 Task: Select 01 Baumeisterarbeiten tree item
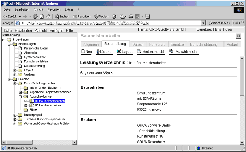tap(50, 101)
